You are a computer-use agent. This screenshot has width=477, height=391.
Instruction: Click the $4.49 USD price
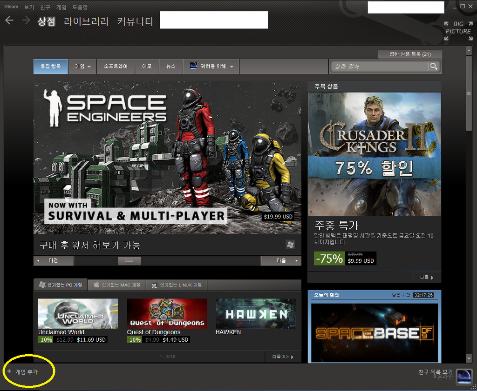(175, 340)
